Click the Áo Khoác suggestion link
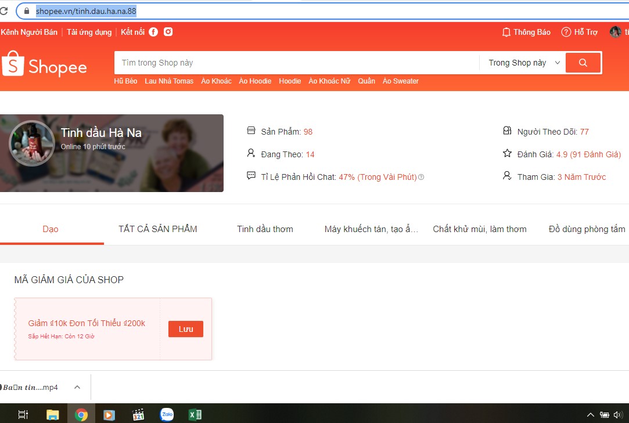This screenshot has height=423, width=629. coord(216,81)
